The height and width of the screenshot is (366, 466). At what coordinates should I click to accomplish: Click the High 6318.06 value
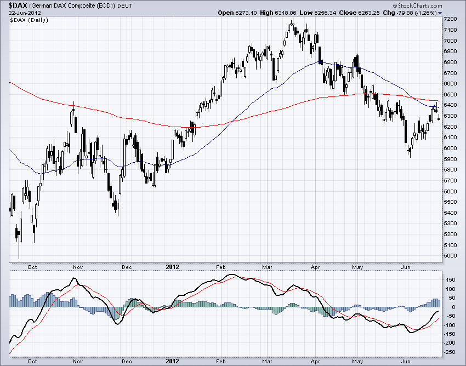(278, 13)
